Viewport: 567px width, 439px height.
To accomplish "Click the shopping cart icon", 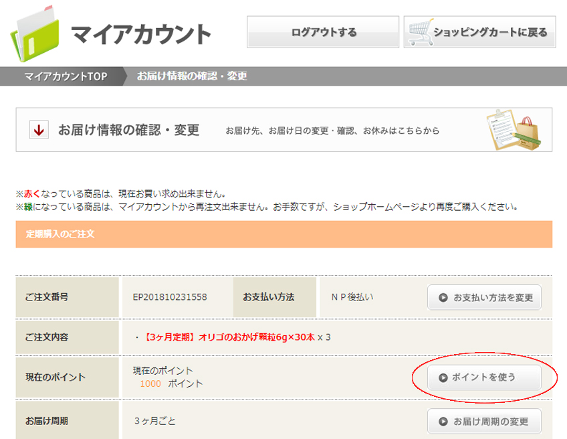I will pos(420,32).
